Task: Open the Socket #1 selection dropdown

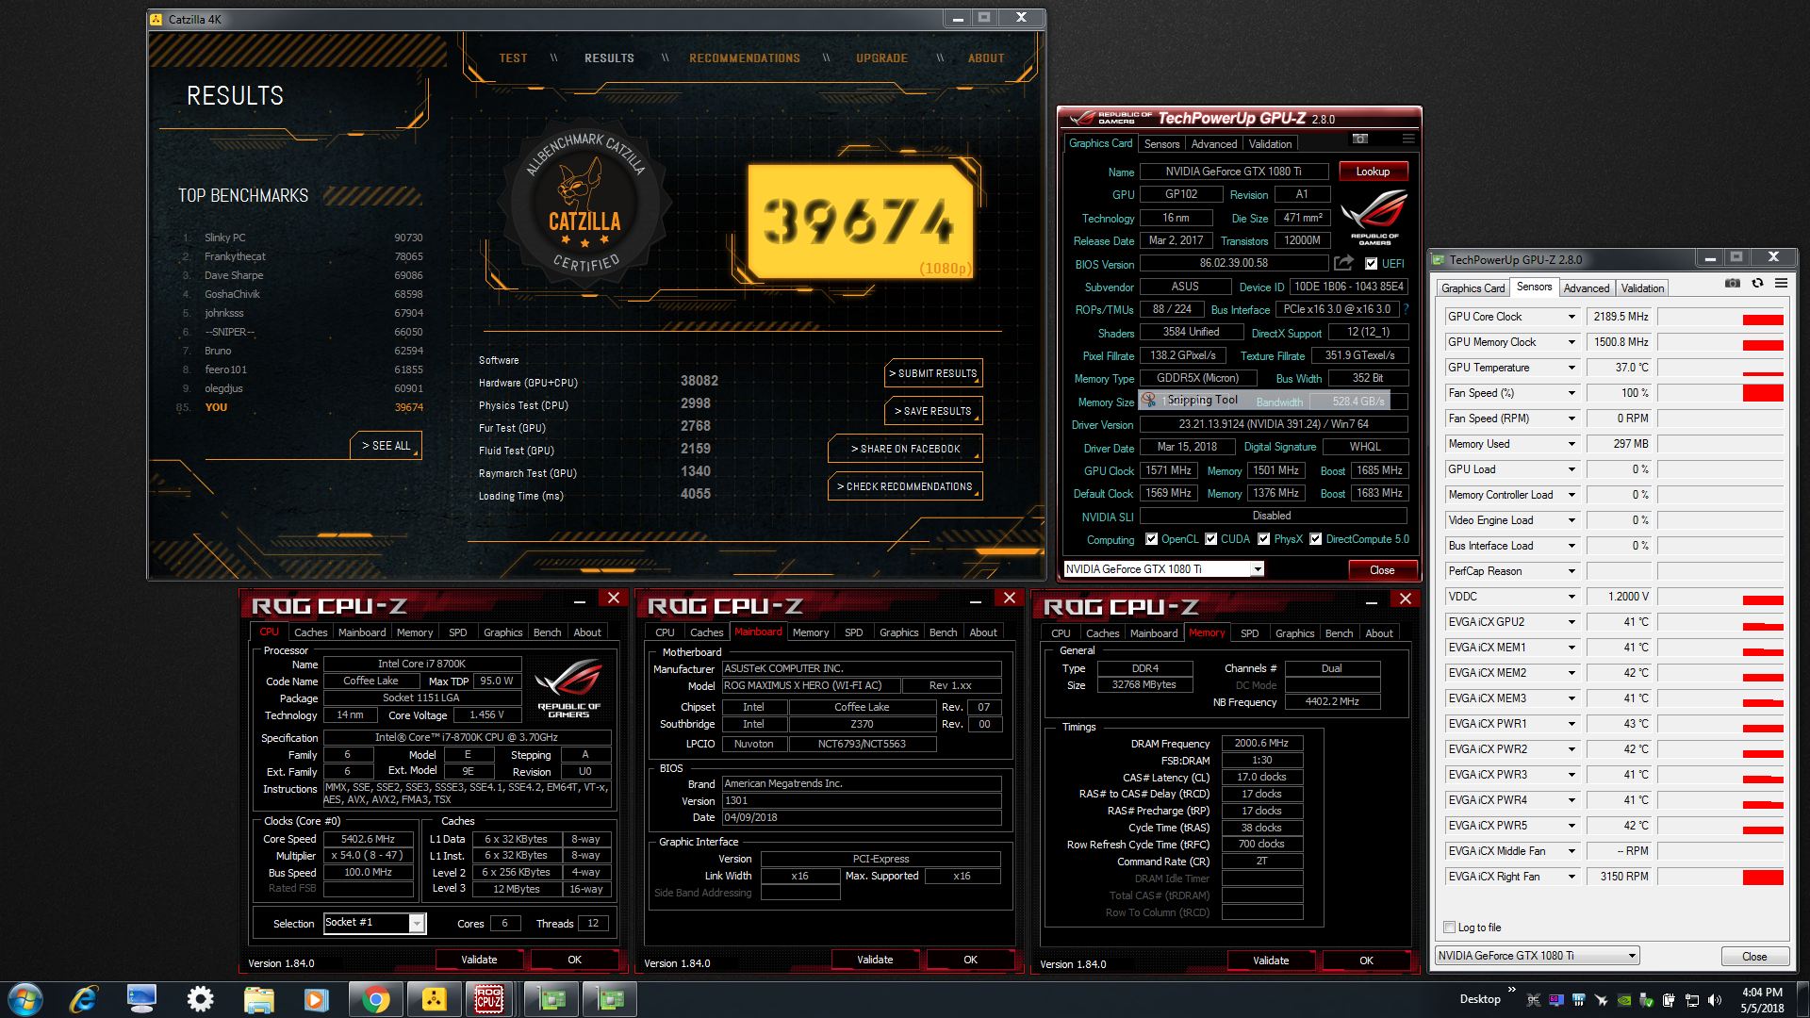Action: click(x=416, y=923)
